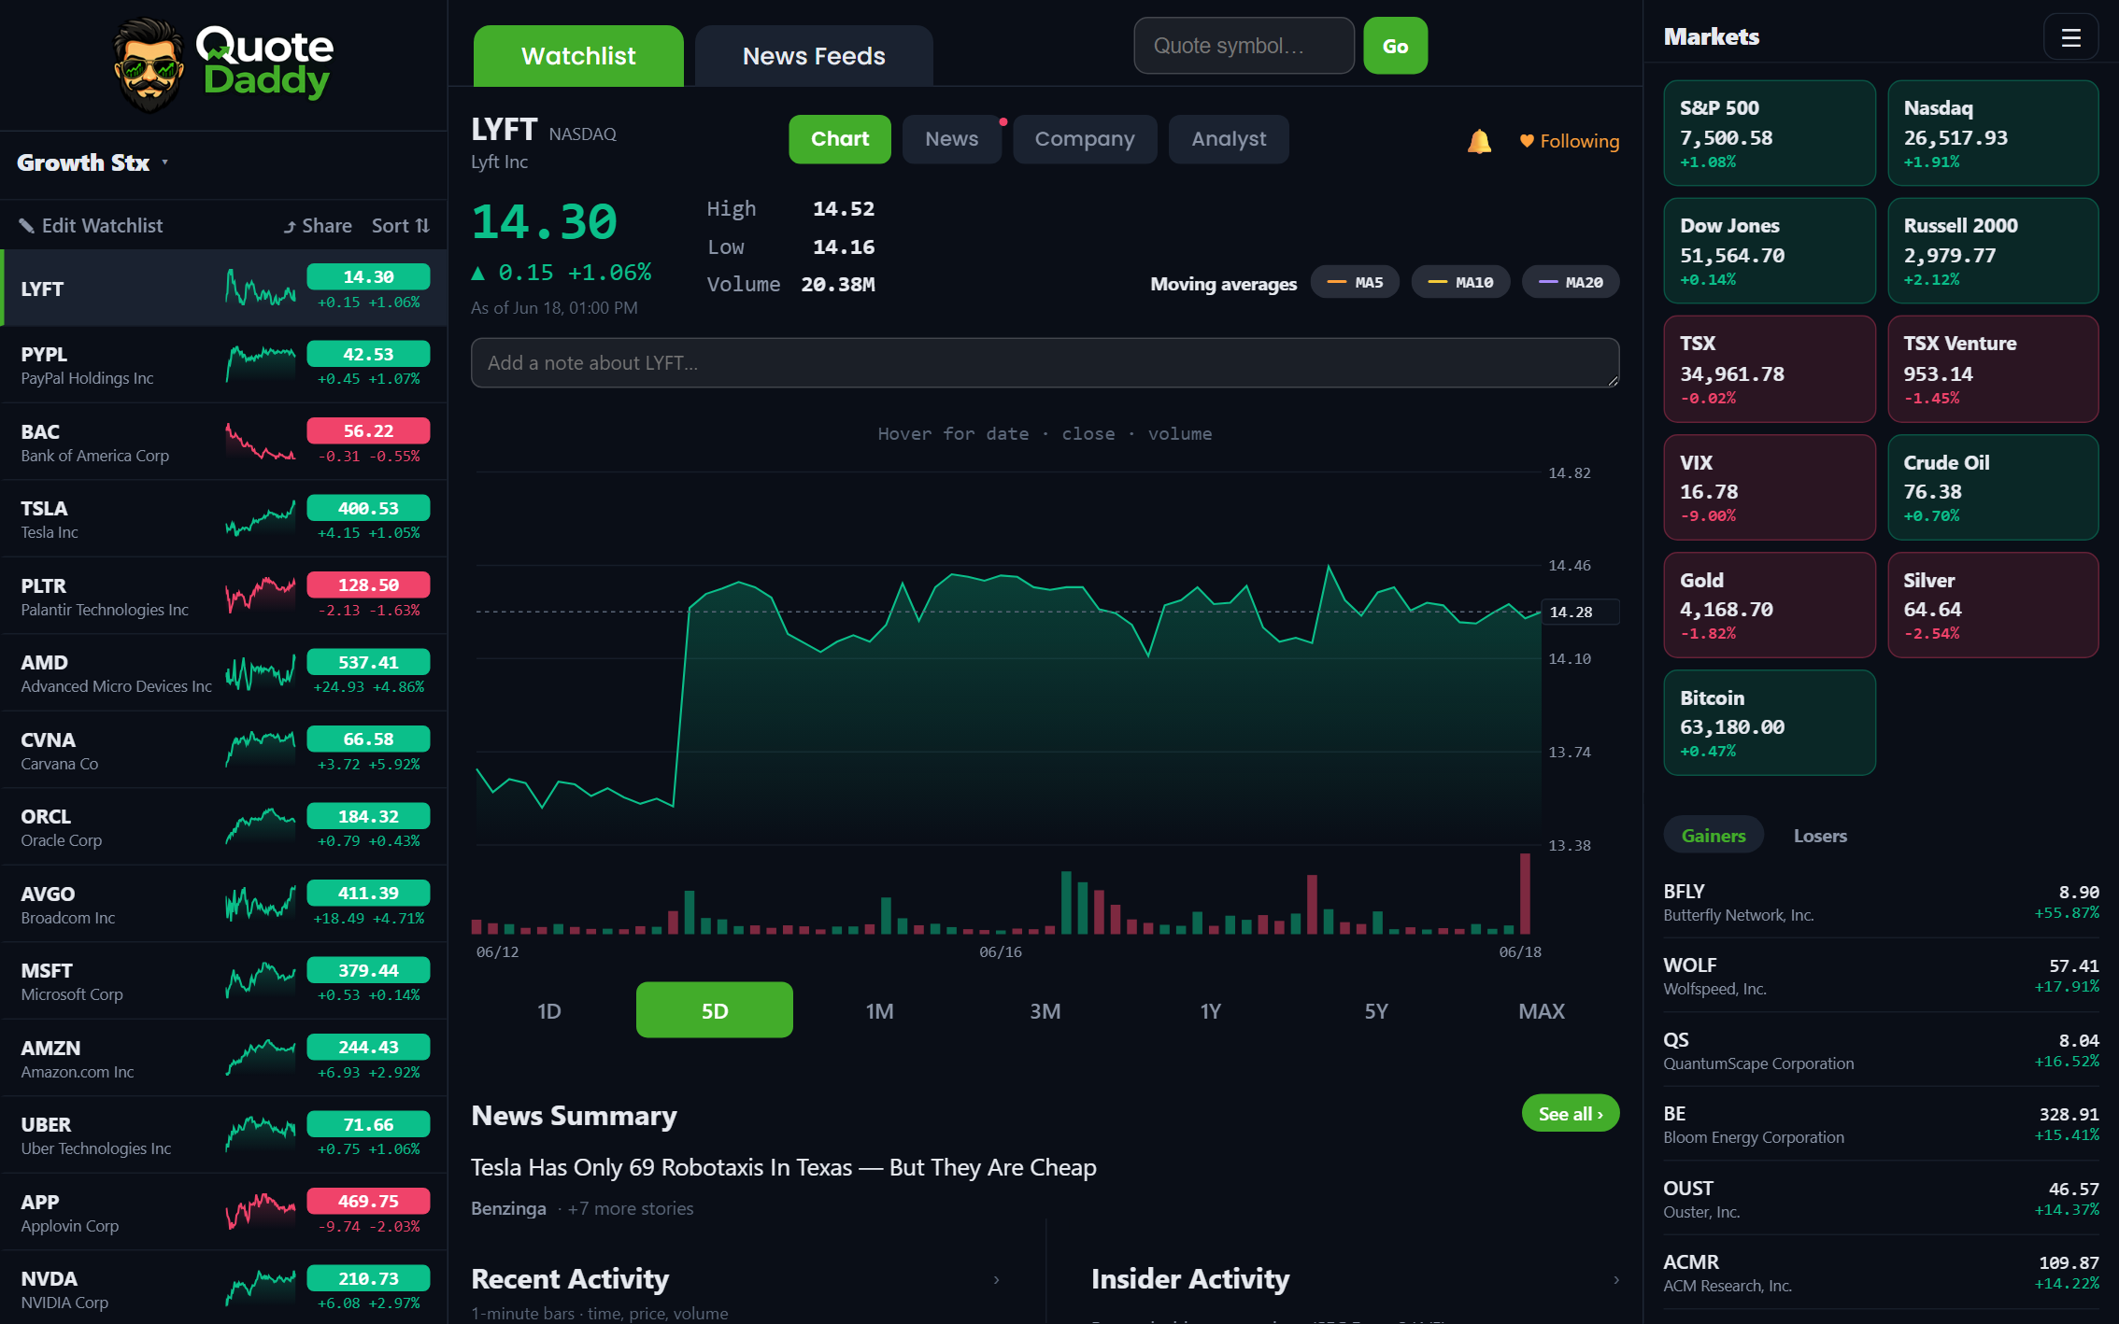This screenshot has width=2119, height=1324.
Task: Click the Edit Watchlist pencil icon
Action: [27, 226]
